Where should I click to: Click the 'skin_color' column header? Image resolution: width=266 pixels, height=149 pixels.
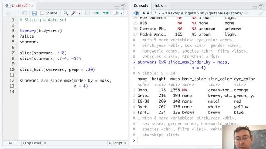(220, 79)
